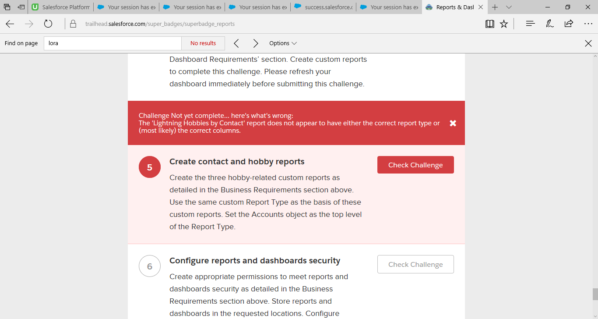Dismiss the red challenge error banner
Image resolution: width=598 pixels, height=319 pixels.
[453, 123]
